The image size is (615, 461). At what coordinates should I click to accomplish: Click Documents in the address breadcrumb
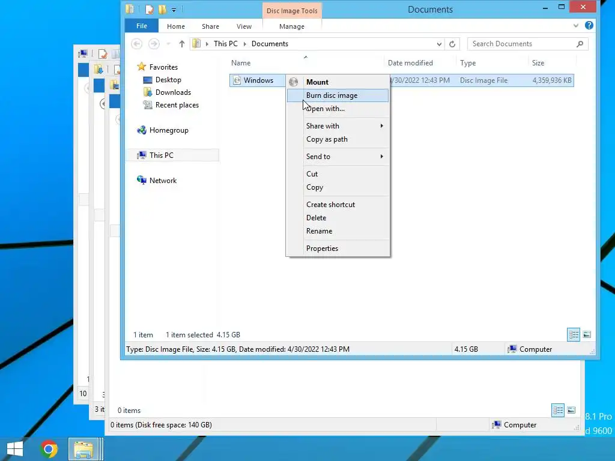[x=270, y=44]
